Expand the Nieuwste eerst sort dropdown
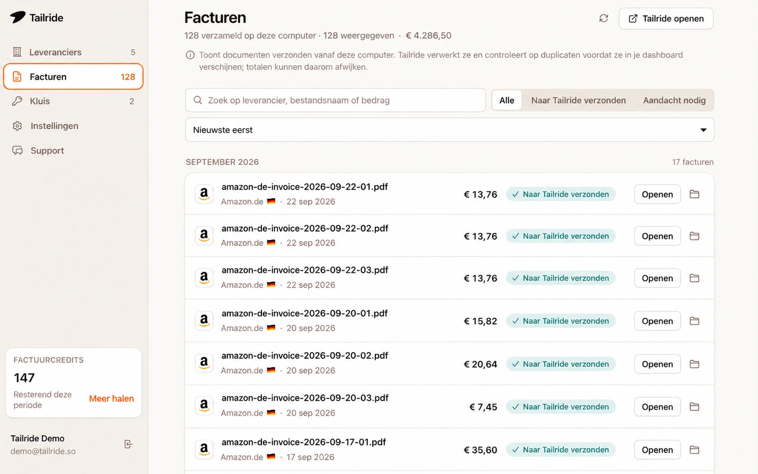 click(x=450, y=130)
